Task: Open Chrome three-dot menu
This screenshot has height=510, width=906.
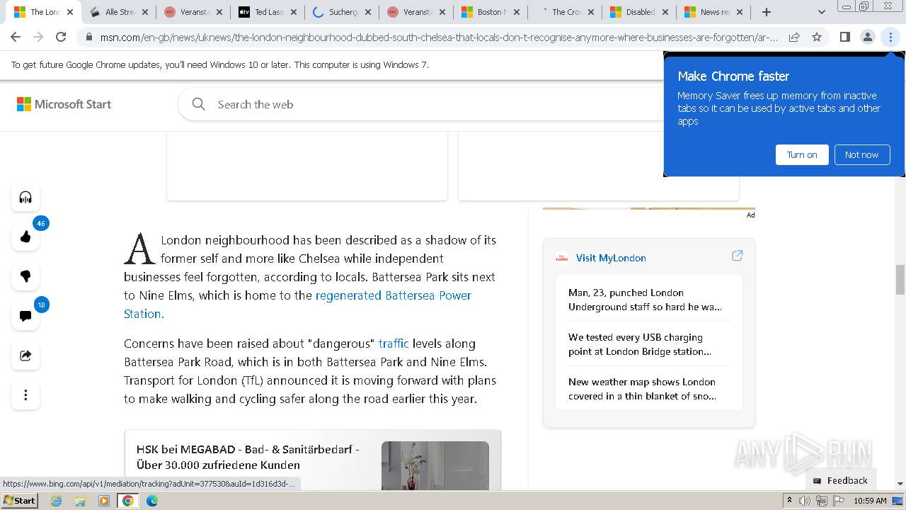Action: [890, 37]
